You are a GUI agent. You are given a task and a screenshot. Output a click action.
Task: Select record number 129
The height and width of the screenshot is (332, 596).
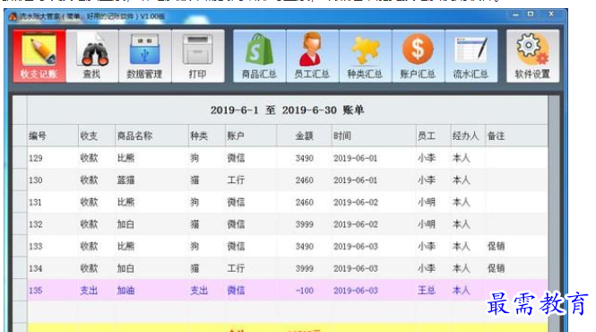pyautogui.click(x=36, y=158)
